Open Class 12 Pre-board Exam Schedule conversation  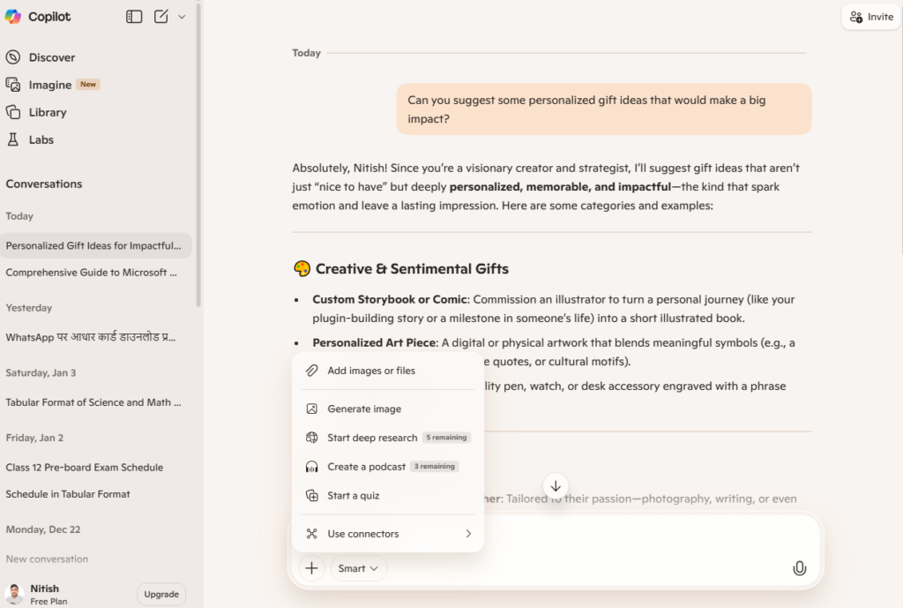85,468
